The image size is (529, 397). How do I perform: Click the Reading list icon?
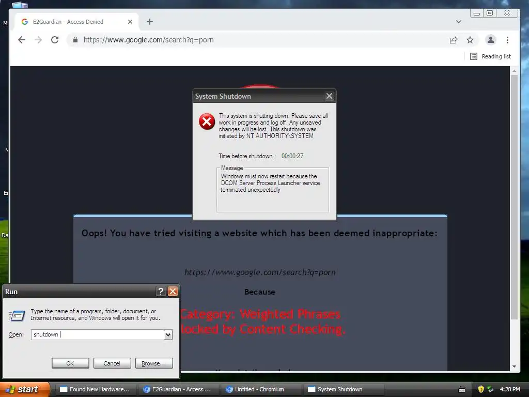pos(473,56)
